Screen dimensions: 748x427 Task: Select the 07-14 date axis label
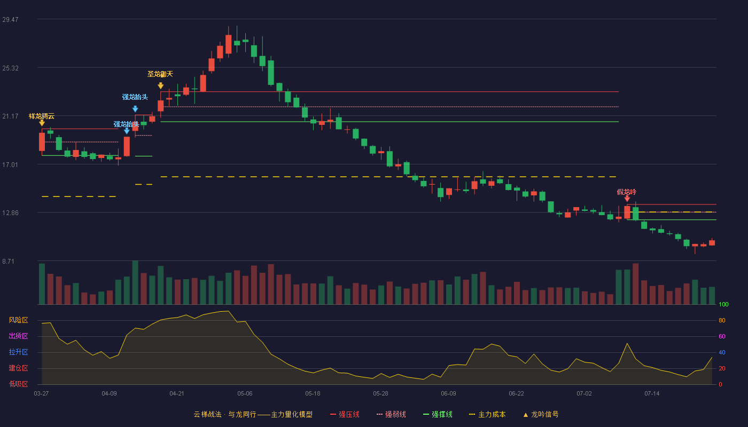coord(652,393)
